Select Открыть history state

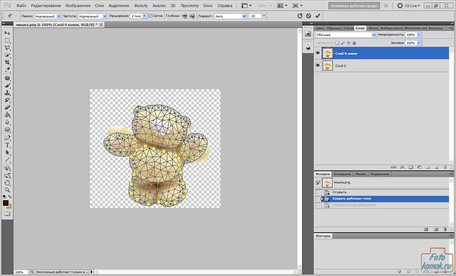coord(339,192)
